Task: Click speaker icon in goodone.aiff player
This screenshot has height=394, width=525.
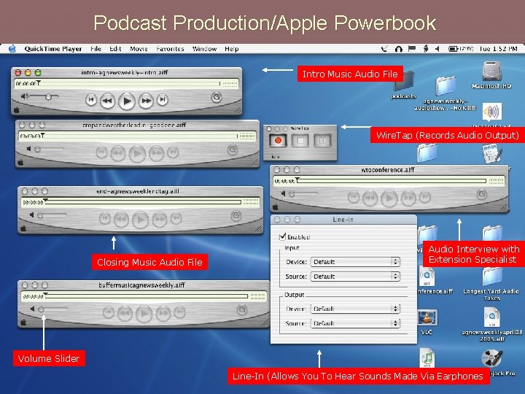Action: (29, 149)
